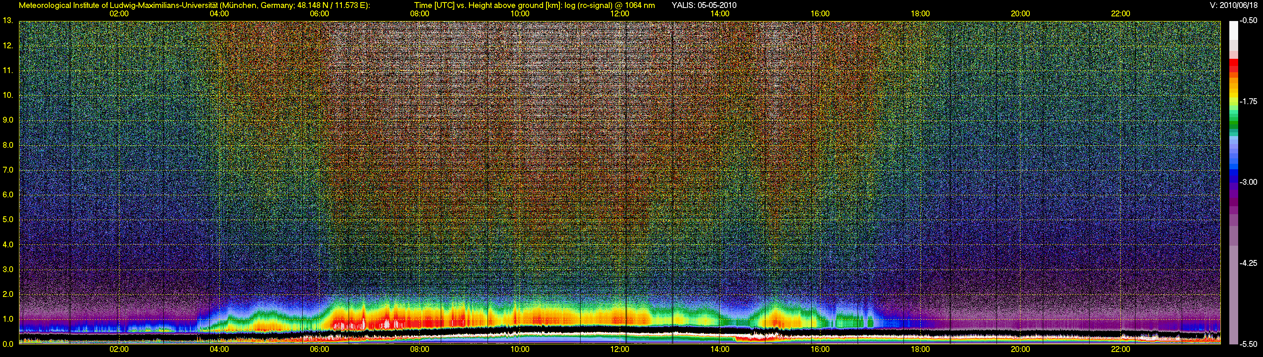The image size is (1263, 357).
Task: Click the 'V: 2010/06/18' version label
Action: point(1234,5)
